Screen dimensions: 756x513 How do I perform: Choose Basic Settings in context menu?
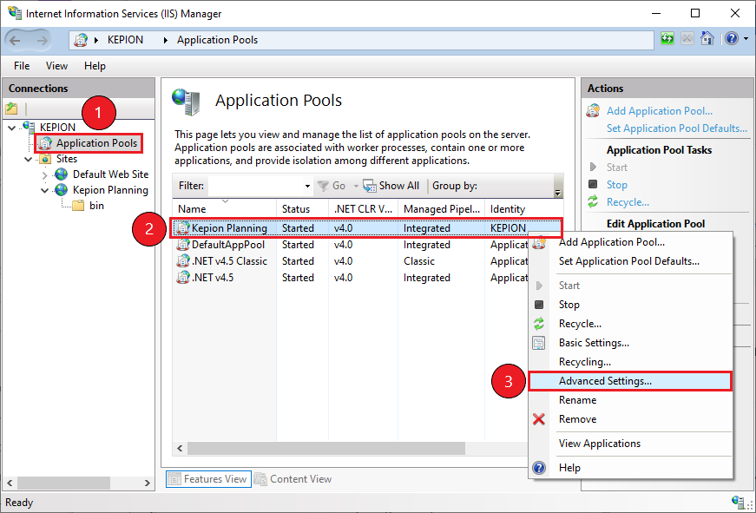631,343
